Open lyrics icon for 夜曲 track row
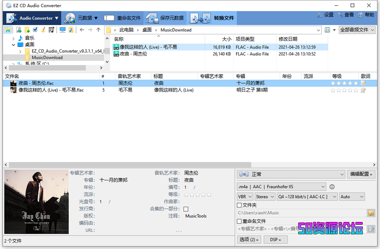The width and height of the screenshot is (380, 249). click(x=363, y=83)
